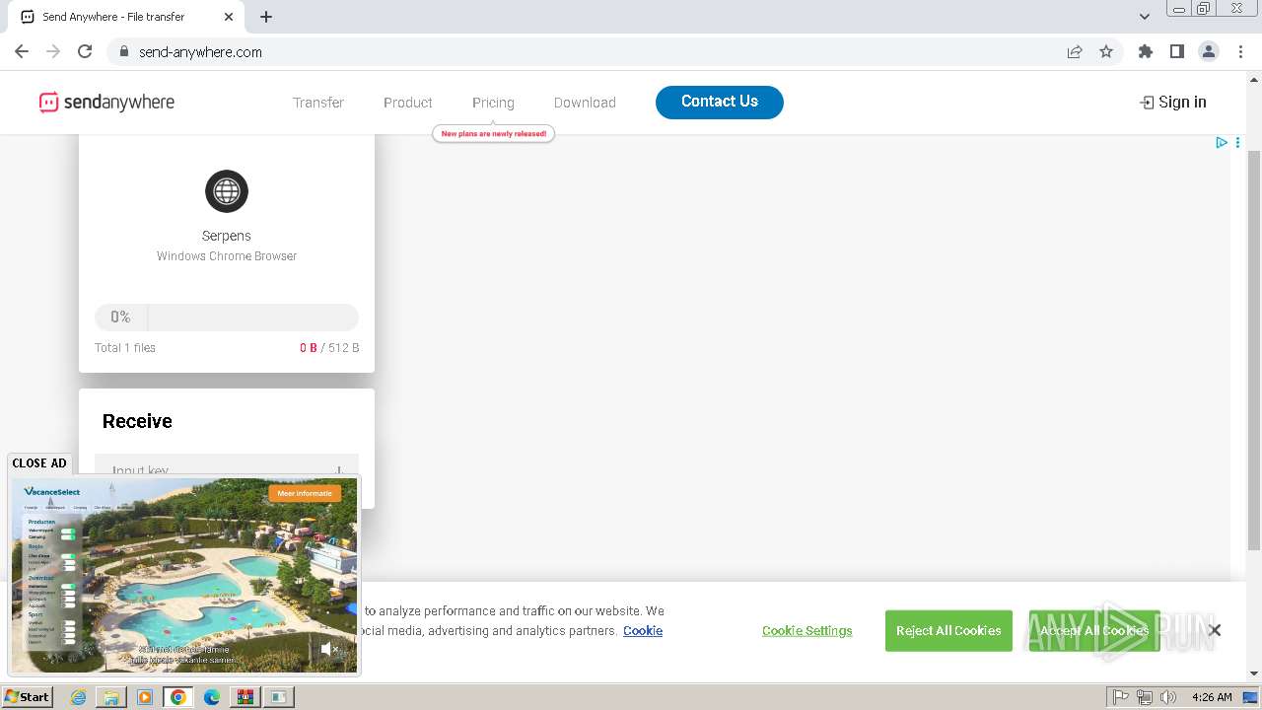Click the pricing notice 'New plans are newly released!'
Viewport: 1262px width, 710px height.
pyautogui.click(x=494, y=133)
